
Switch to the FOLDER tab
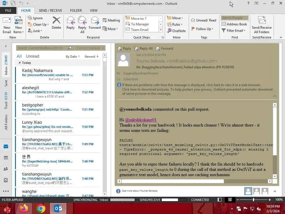(x=76, y=11)
